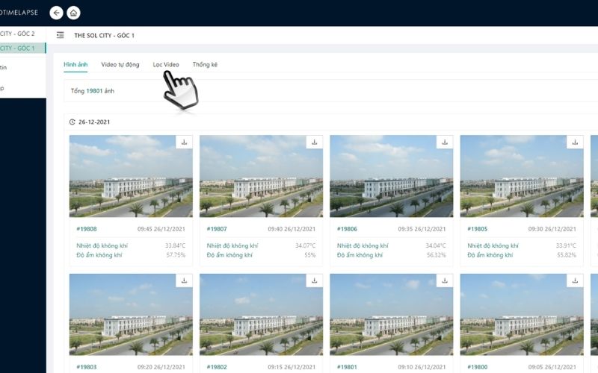Click date header 26-12-2021
Viewport: 598px width, 373px height.
pyautogui.click(x=94, y=122)
